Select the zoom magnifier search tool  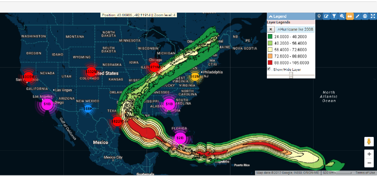pyautogui.click(x=342, y=16)
